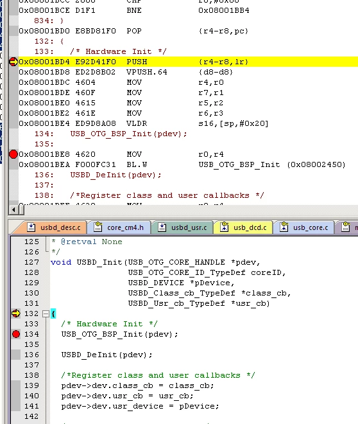Screen dimensions: 358x424
Task: Click the core_cm4.h locked file icon
Action: (98, 227)
